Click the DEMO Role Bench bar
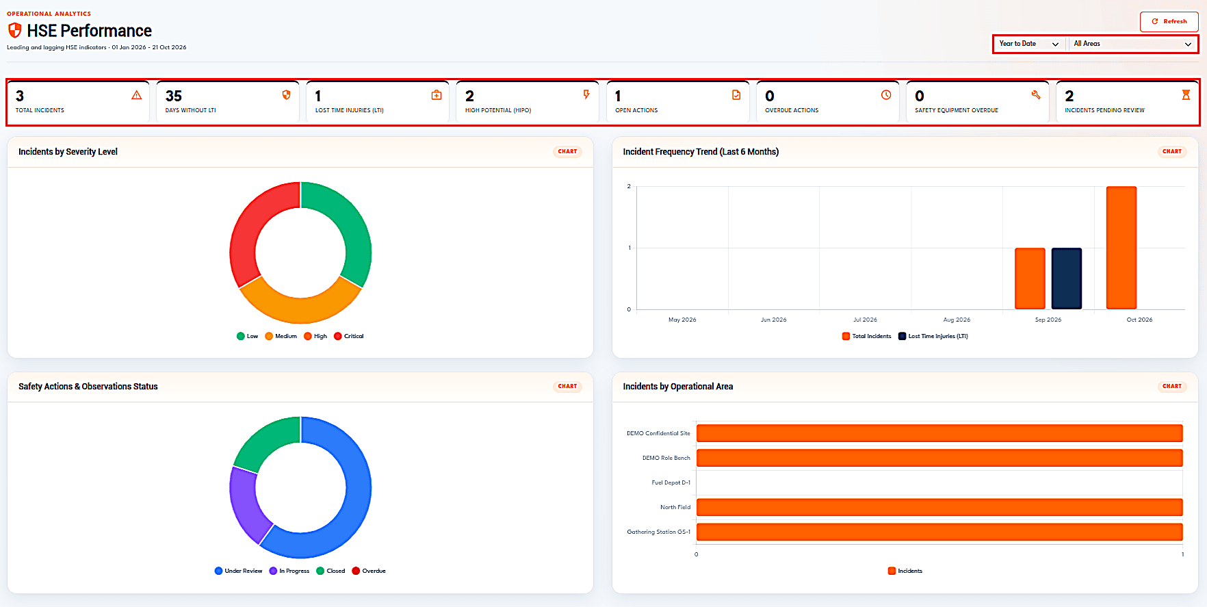 [x=939, y=458]
